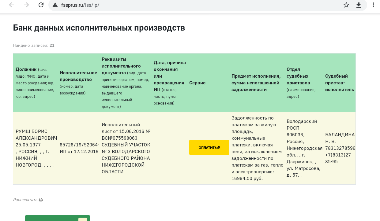Bookmark this page with the star icon

pos(346,5)
